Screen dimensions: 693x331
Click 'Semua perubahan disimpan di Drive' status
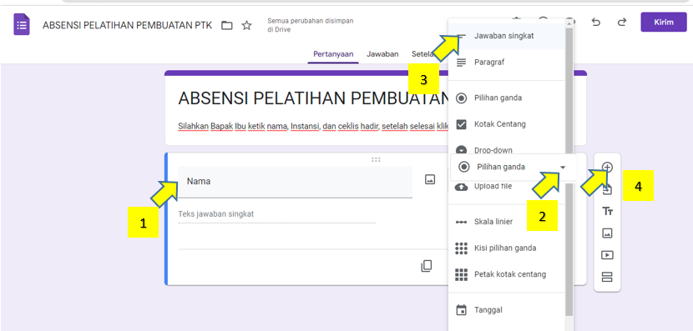tap(311, 25)
